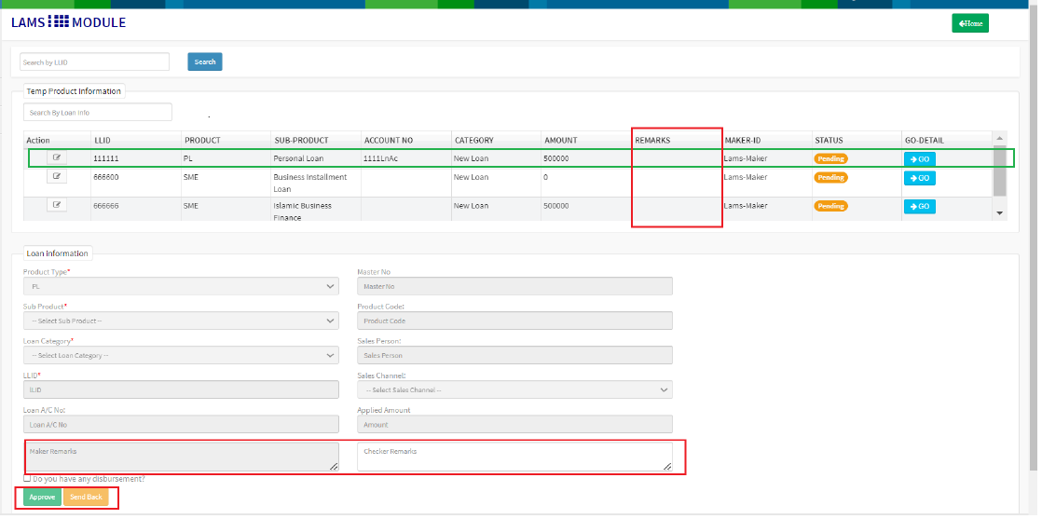
Task: Click the AMOUNT column header
Action: tap(560, 140)
